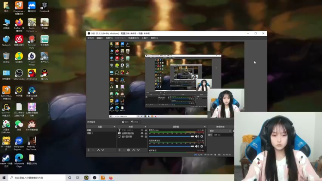Open the Nobody - The Turnaround shortcut

[x=32, y=144]
